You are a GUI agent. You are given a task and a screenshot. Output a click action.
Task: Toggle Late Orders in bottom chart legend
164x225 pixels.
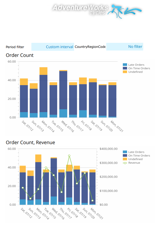136,152
